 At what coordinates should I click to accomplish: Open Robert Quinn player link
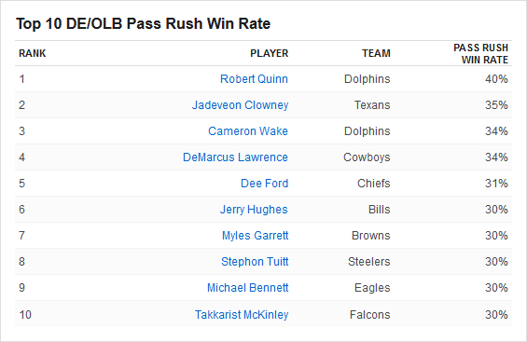(254, 79)
